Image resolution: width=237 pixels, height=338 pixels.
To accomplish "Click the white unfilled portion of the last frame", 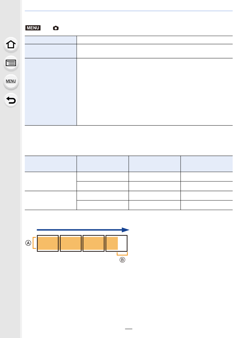I will coord(122,243).
